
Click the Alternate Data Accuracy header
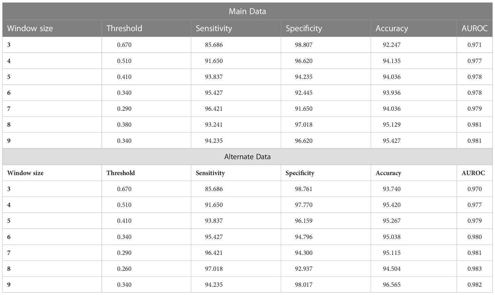[388, 173]
